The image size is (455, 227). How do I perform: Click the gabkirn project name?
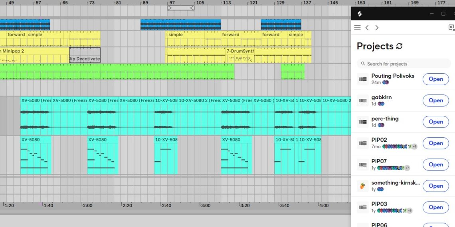(x=382, y=97)
